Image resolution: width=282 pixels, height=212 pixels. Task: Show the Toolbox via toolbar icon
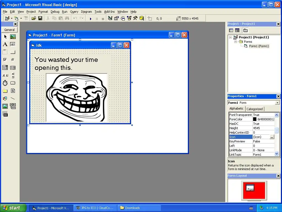tap(135, 18)
